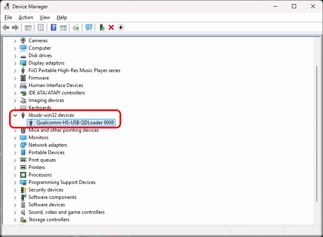Image resolution: width=323 pixels, height=237 pixels.
Task: Open the File menu
Action: click(x=8, y=17)
